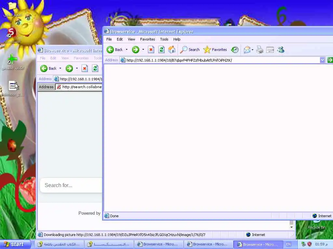The height and width of the screenshot is (249, 333).
Task: Open the File menu in background Browservice window
Action: (x=43, y=58)
